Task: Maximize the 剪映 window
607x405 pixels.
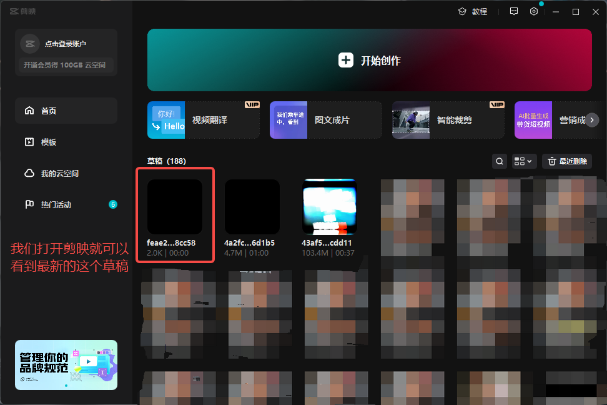Action: [x=576, y=12]
